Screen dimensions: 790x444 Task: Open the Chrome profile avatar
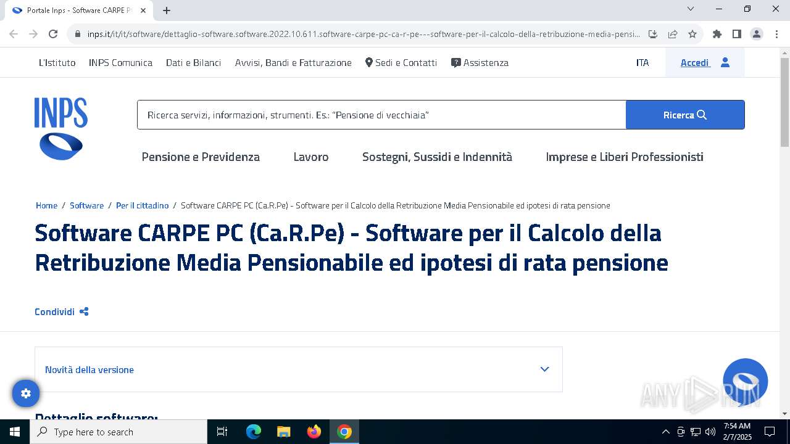coord(757,34)
